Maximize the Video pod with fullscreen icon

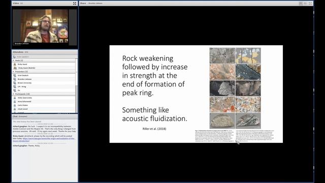pyautogui.click(x=75, y=4)
